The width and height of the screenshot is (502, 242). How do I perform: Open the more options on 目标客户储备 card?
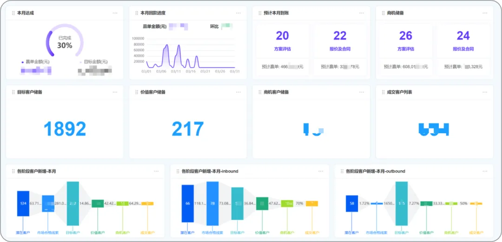pyautogui.click(x=115, y=92)
